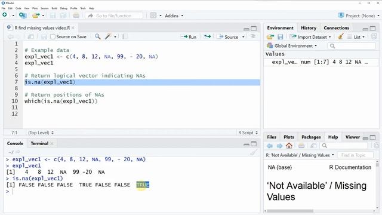Open the Help menu in menu bar

point(91,8)
